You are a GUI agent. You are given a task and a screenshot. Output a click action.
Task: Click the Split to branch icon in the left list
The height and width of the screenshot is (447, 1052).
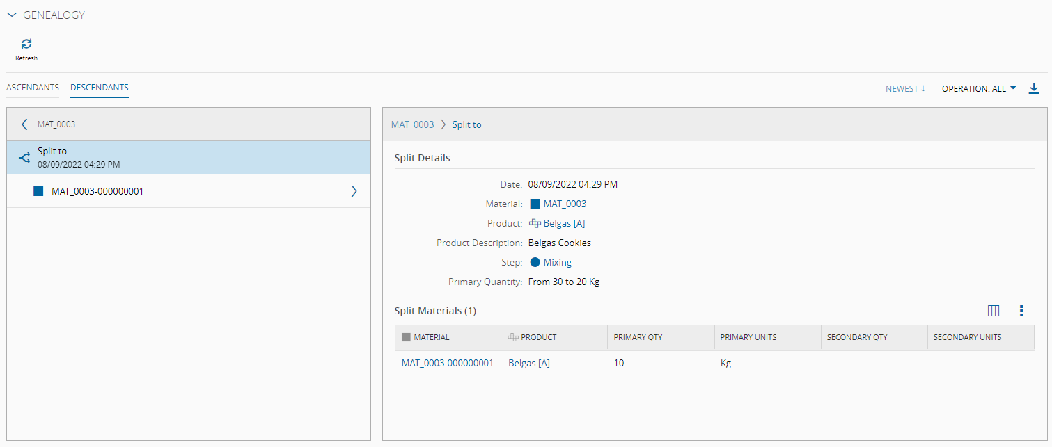(x=24, y=158)
